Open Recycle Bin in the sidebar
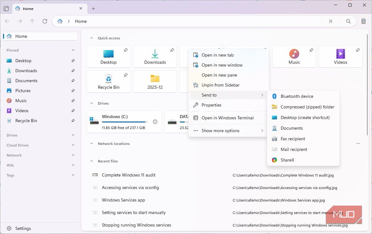This screenshot has height=234, width=372. pyautogui.click(x=40, y=121)
